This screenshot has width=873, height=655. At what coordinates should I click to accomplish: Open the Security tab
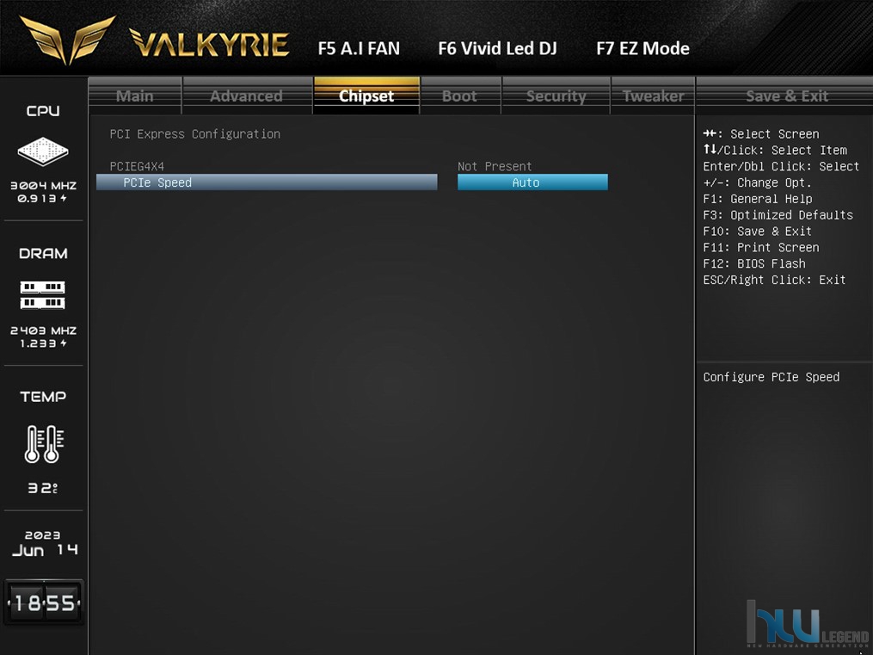point(556,96)
